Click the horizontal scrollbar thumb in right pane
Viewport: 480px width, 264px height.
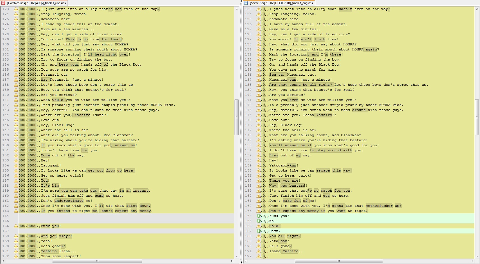(339, 261)
